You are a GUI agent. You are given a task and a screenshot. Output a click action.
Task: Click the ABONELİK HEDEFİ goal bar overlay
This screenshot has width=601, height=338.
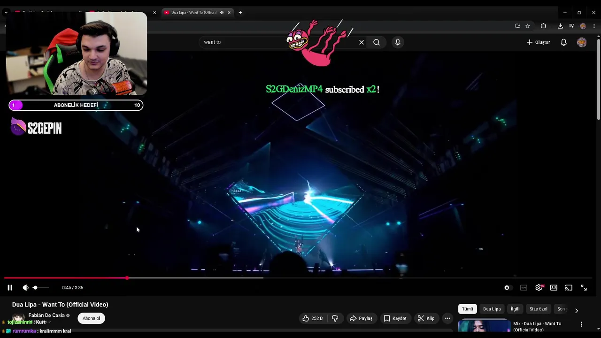tap(76, 105)
